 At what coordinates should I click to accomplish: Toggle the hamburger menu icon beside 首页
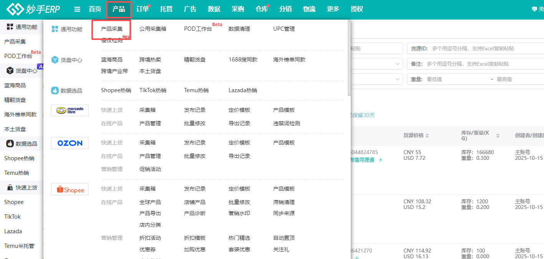(x=77, y=9)
